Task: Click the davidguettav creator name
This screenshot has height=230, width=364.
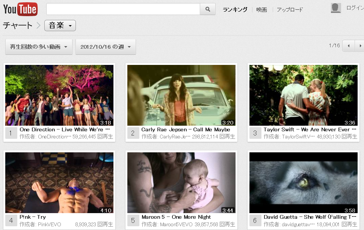Action: click(x=298, y=224)
